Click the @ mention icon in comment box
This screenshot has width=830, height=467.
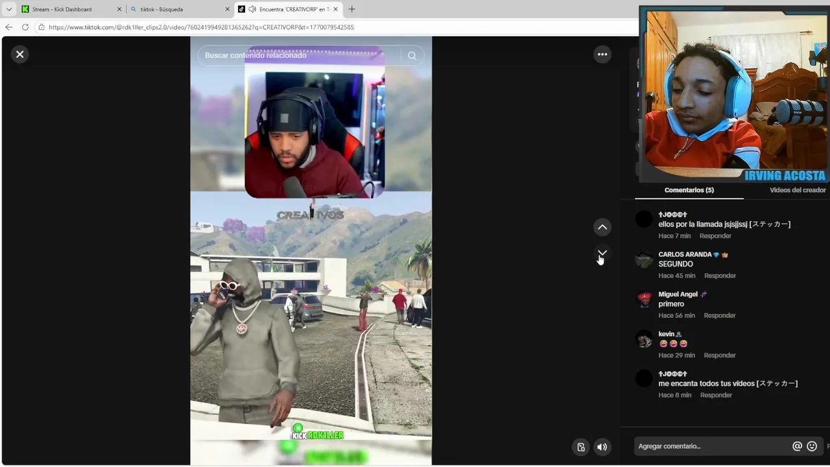[x=798, y=446]
